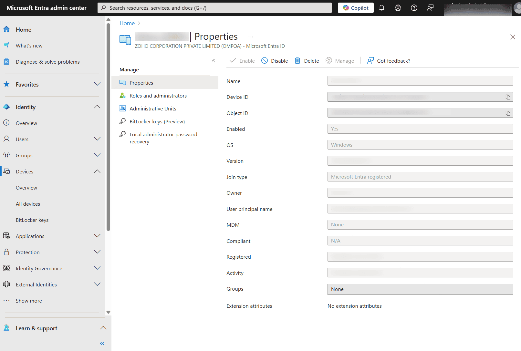Collapse the Identity section

(97, 107)
